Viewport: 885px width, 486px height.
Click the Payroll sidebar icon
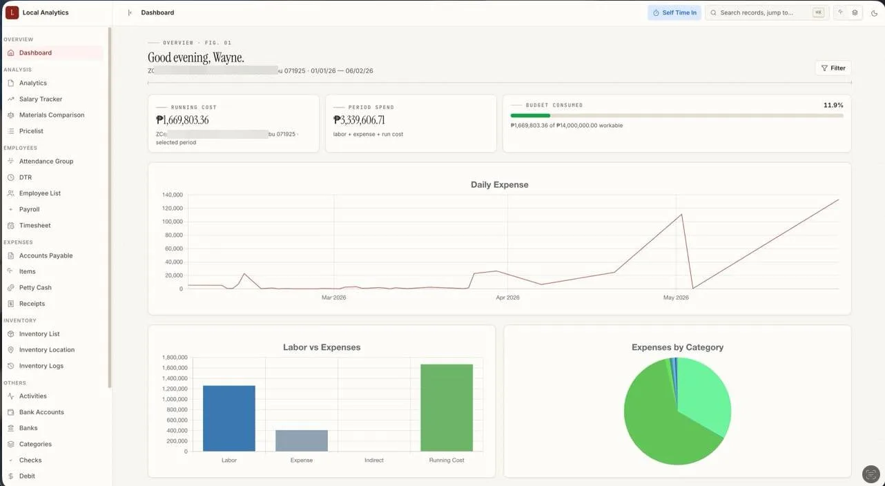point(11,209)
